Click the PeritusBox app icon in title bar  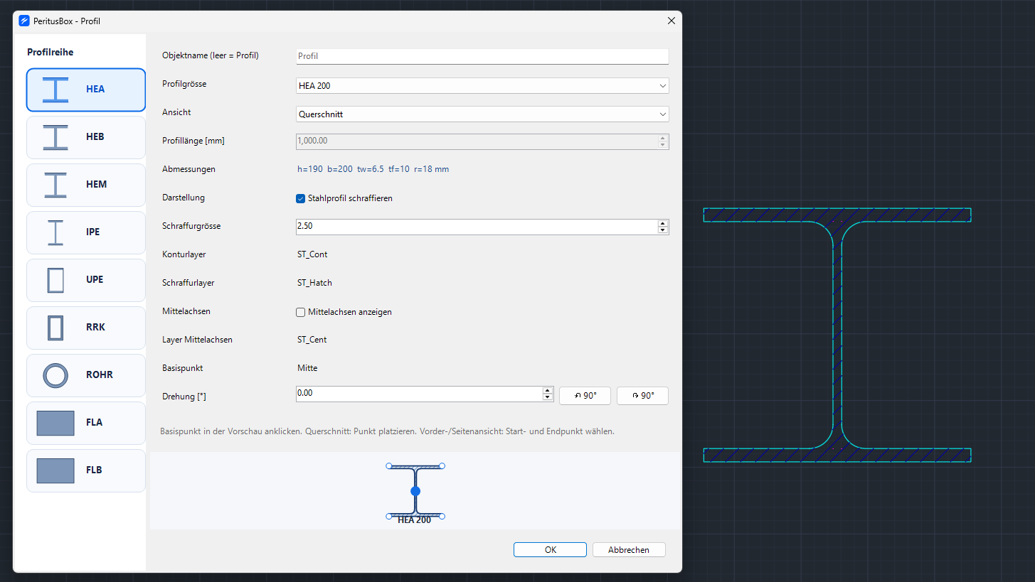[x=24, y=21]
